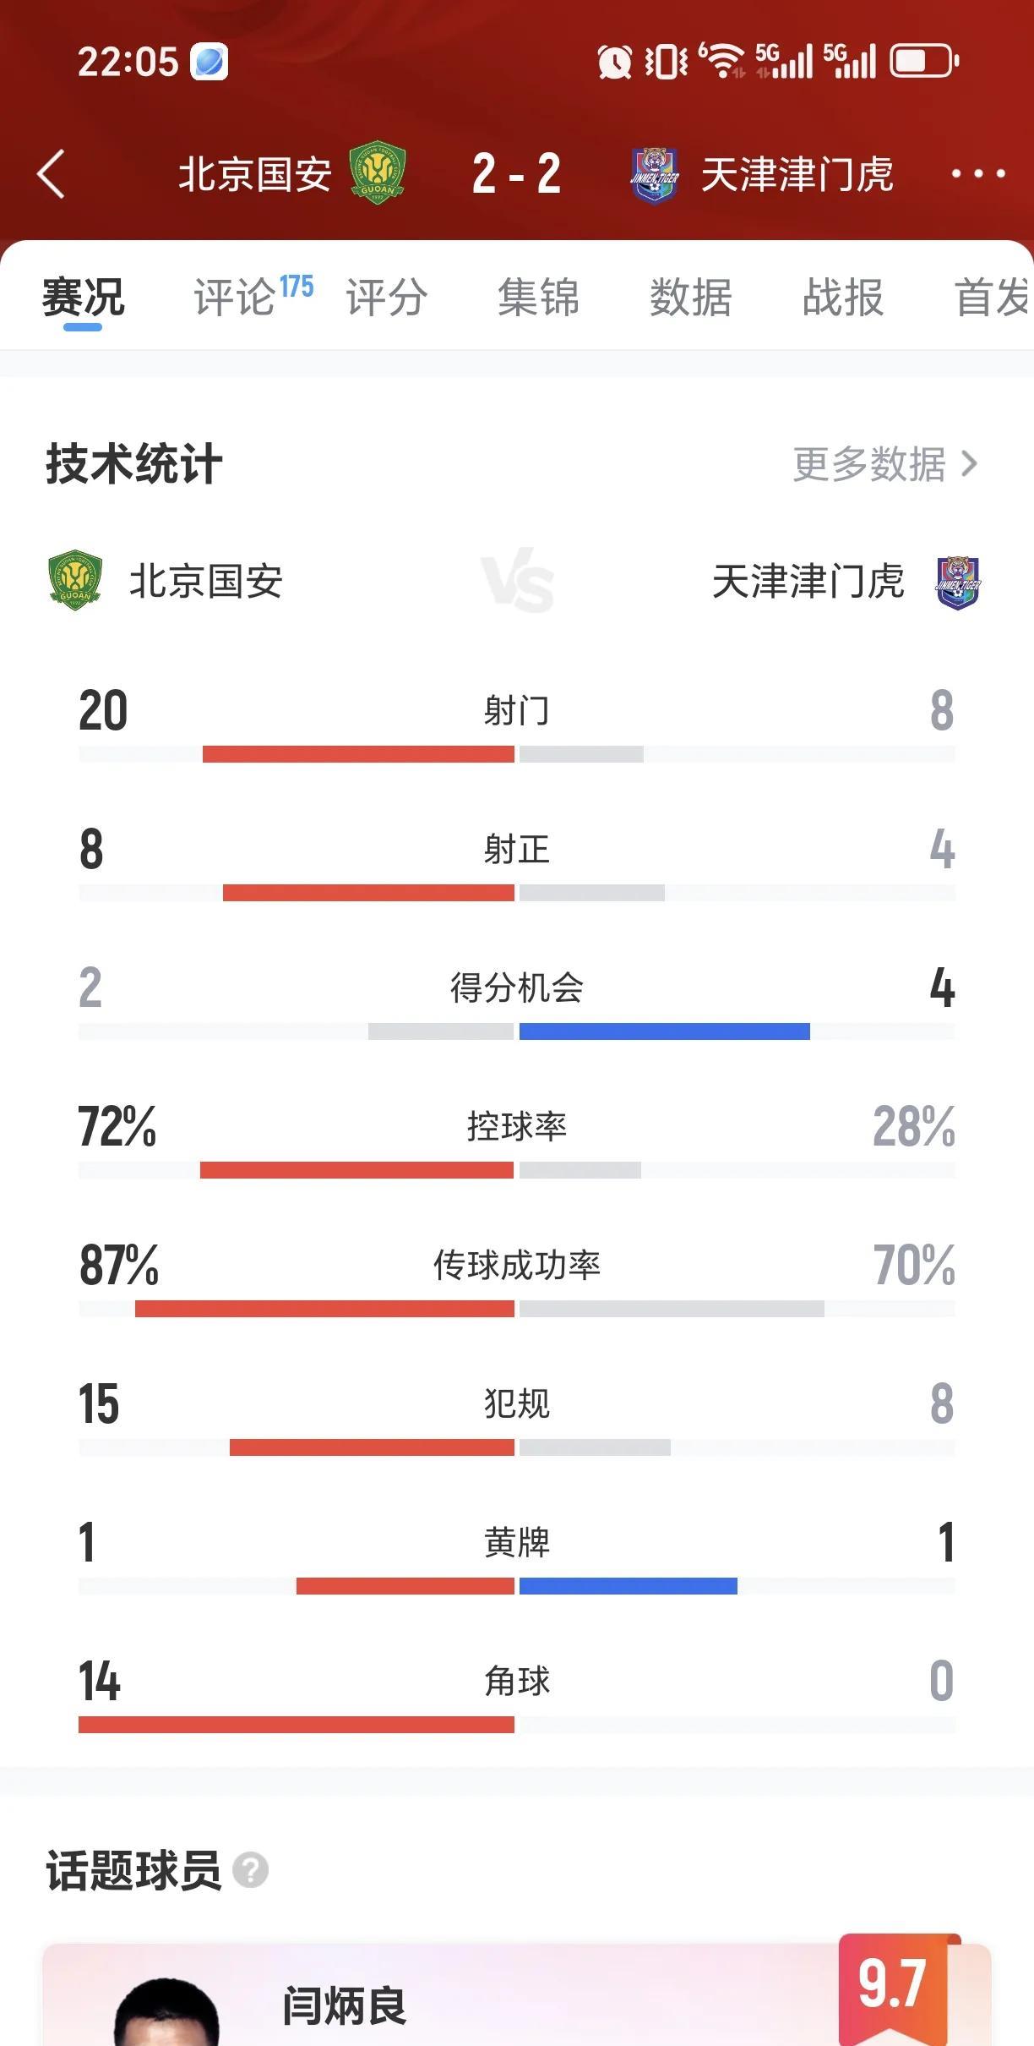Tap the alarm icon in status bar
The width and height of the screenshot is (1034, 2046).
pyautogui.click(x=614, y=62)
